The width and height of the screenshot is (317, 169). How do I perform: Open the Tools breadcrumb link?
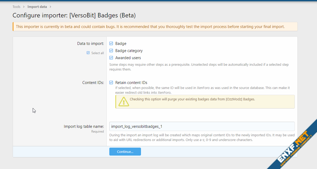[16, 7]
